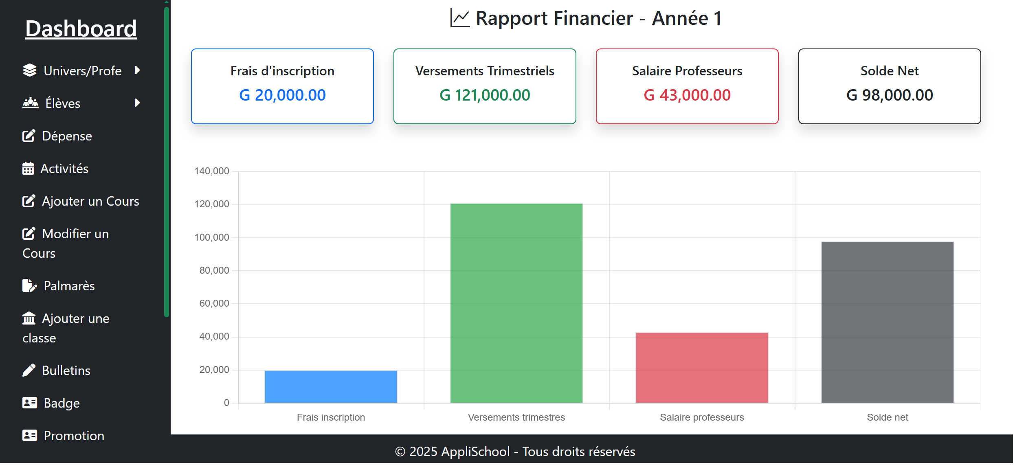Screen dimensions: 1015x465
Task: Go to the Dashboard heading link
Action: 81,29
